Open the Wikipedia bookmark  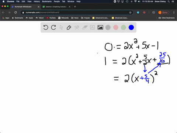(63, 18)
